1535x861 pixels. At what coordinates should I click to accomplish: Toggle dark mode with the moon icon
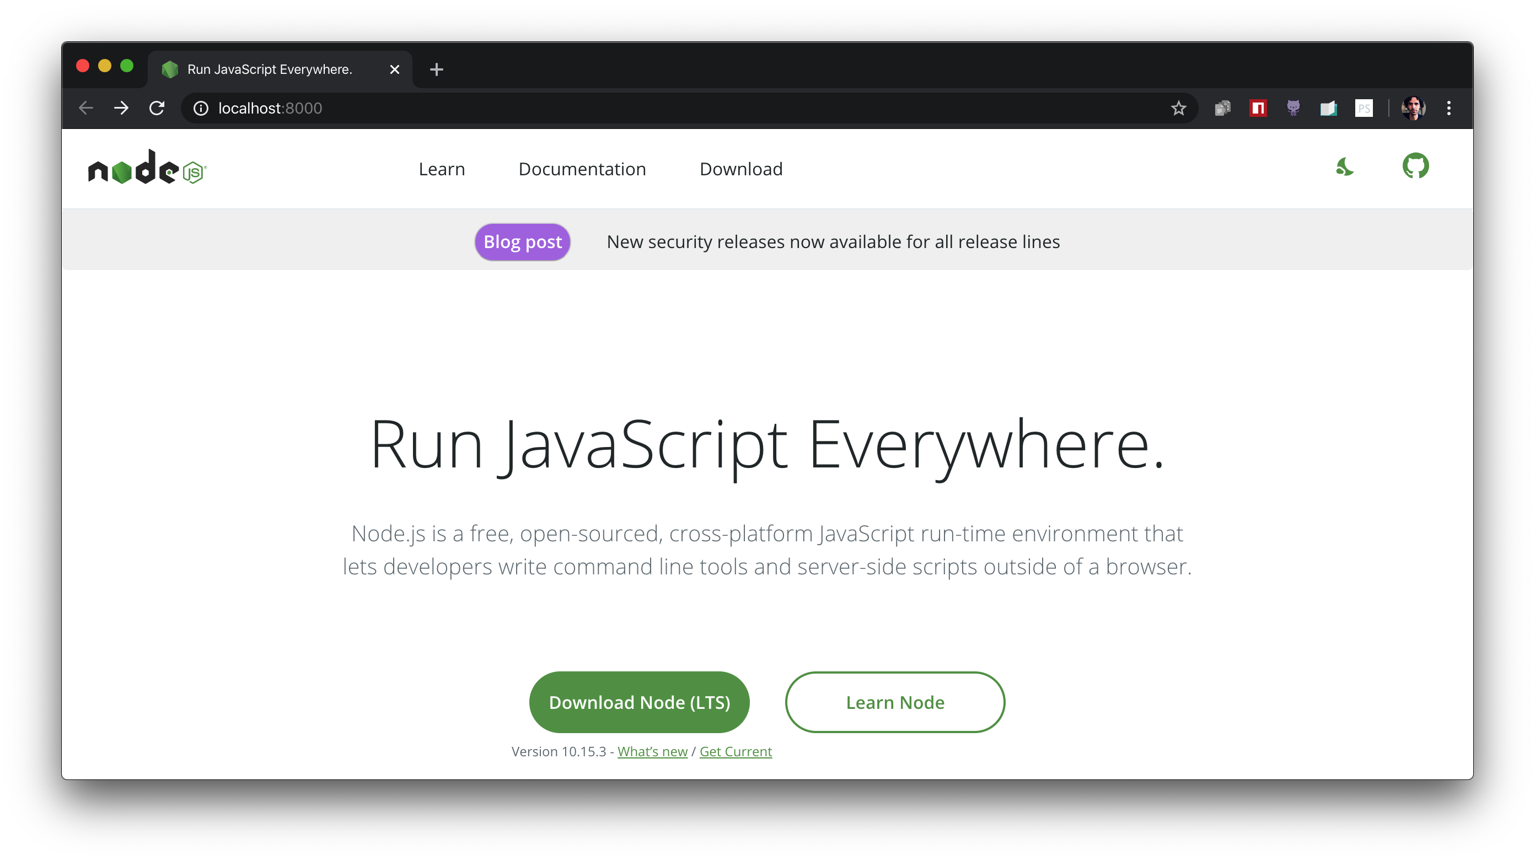tap(1344, 167)
